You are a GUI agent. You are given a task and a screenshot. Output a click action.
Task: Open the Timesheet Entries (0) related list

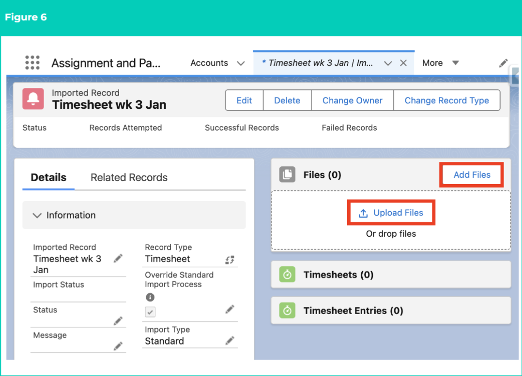(x=353, y=311)
